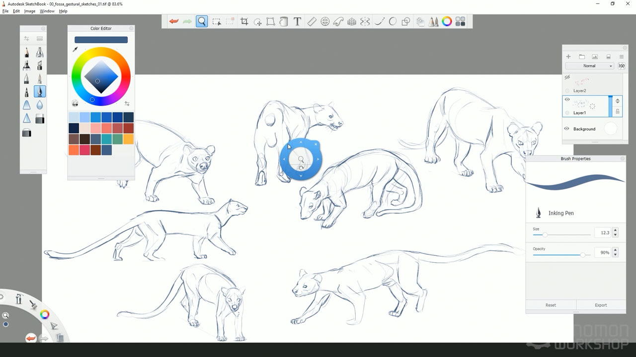Viewport: 636px width, 357px height.
Task: Pick the eyedropper color picker
Action: [x=76, y=49]
